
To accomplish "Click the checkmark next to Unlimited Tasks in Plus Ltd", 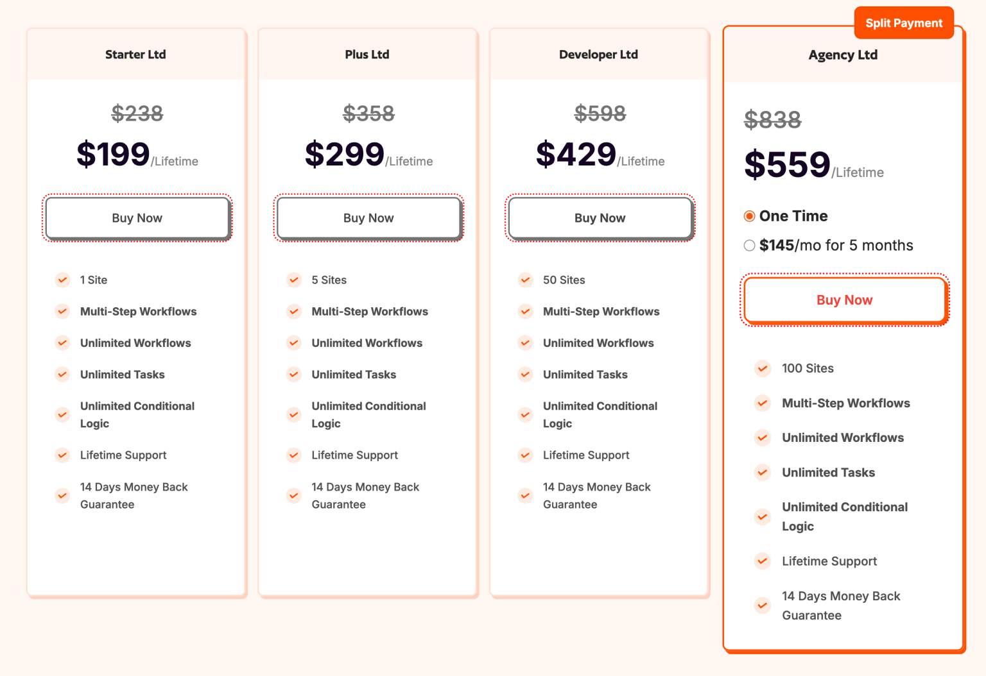I will (x=294, y=375).
